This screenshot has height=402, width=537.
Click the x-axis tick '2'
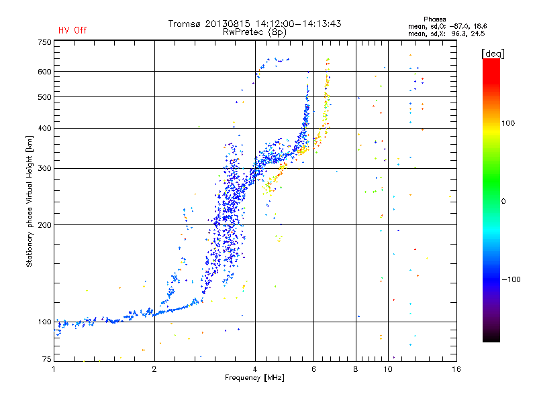[154, 369]
